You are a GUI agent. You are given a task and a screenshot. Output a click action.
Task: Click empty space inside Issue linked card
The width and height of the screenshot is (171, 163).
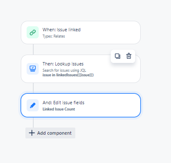pos(111,33)
